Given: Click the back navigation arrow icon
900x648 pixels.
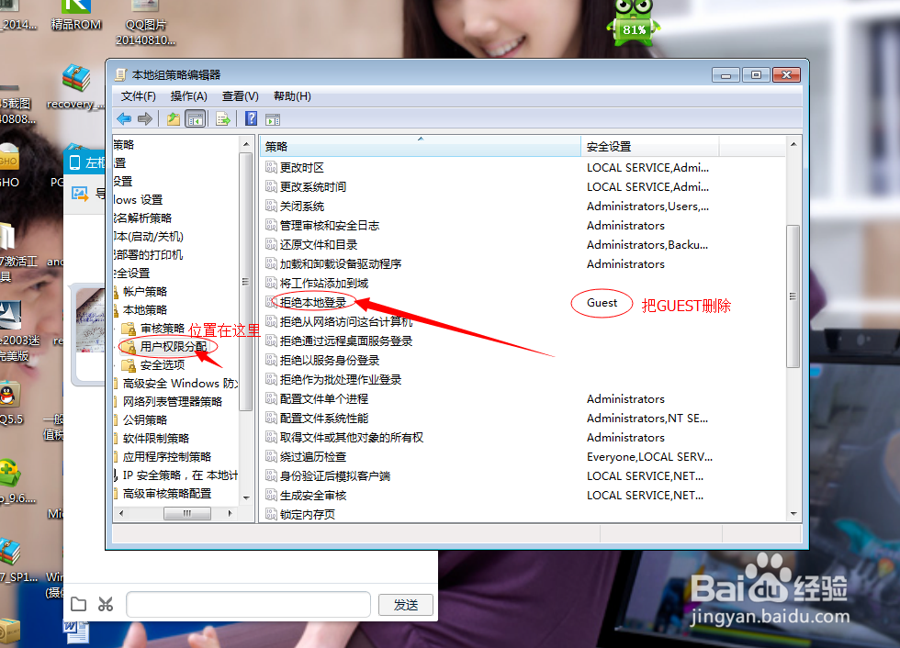Looking at the screenshot, I should [124, 117].
